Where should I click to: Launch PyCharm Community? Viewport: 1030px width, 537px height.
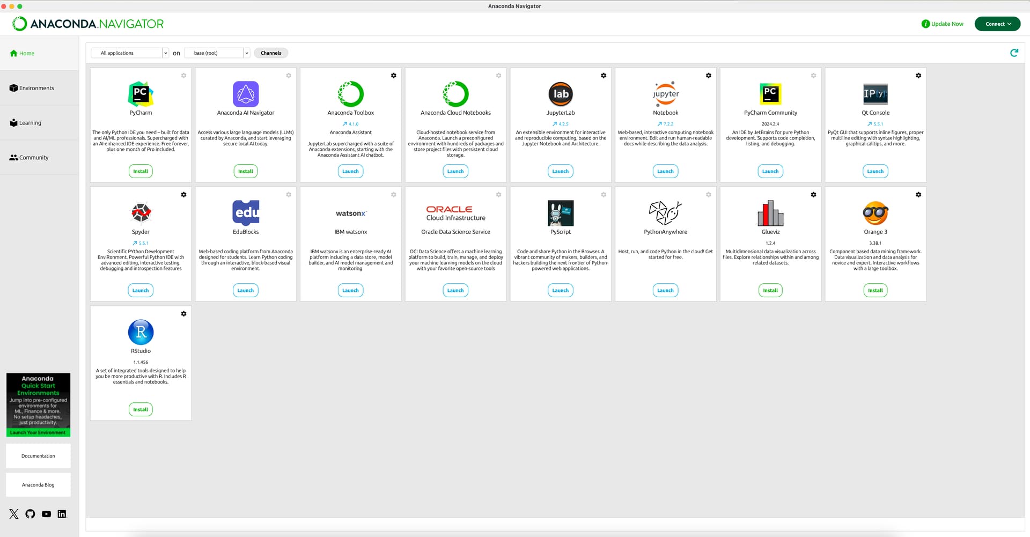(x=770, y=171)
